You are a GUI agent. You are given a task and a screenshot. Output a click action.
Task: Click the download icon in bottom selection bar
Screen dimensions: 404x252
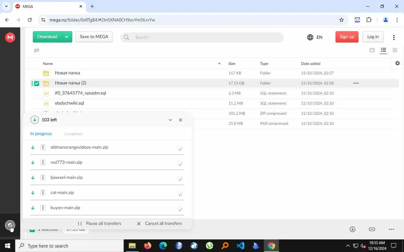353,229
